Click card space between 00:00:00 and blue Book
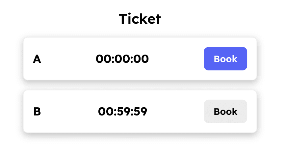Screen dimensions: 285x151 click(x=176, y=59)
